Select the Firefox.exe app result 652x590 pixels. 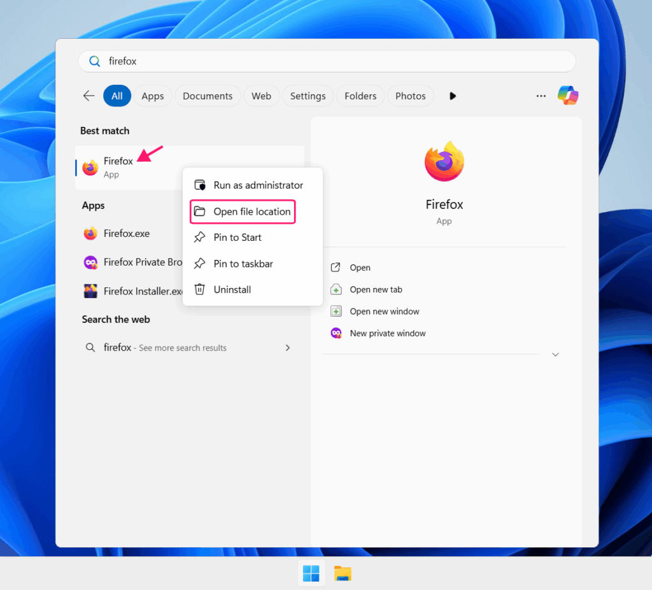click(130, 233)
